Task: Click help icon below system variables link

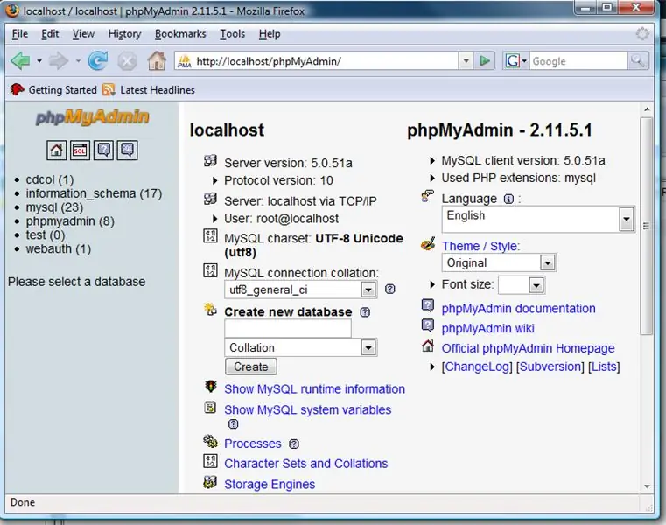Action: click(x=233, y=423)
